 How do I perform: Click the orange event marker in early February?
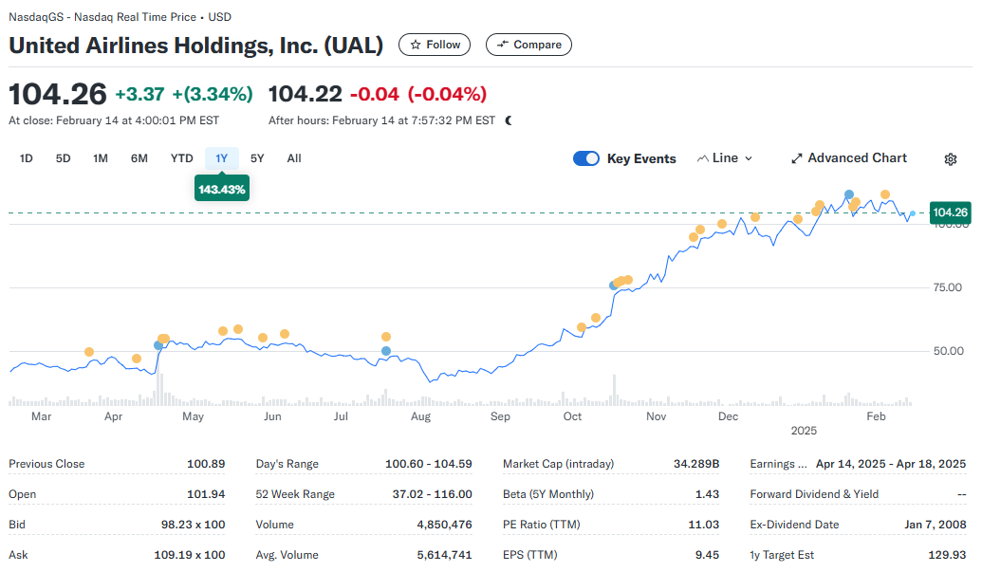point(885,194)
